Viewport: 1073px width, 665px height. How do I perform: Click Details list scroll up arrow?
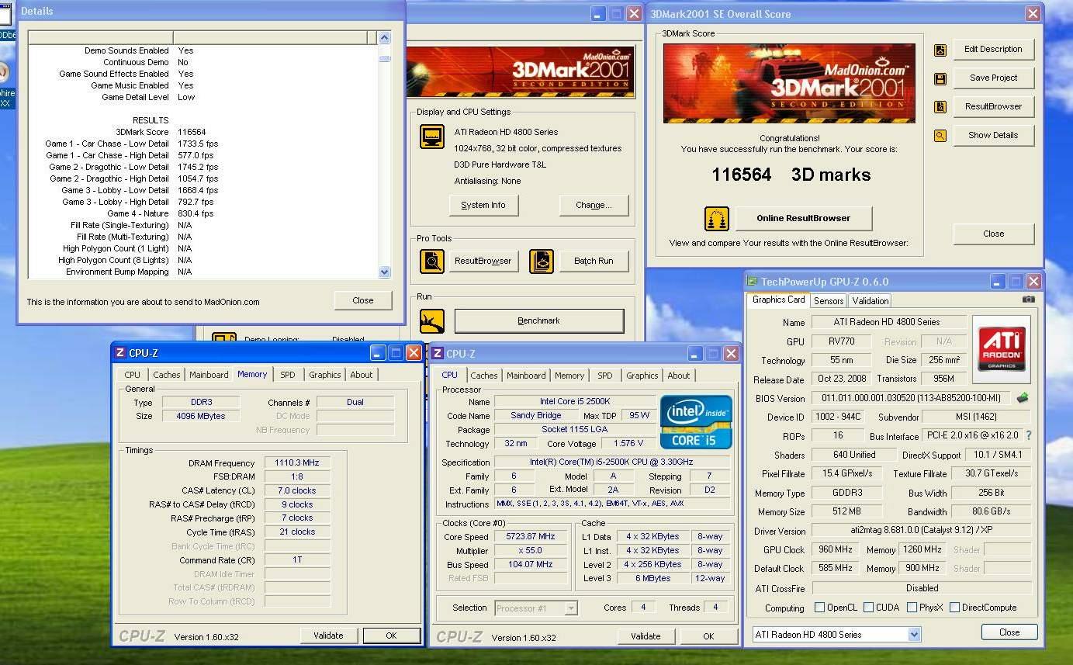385,38
